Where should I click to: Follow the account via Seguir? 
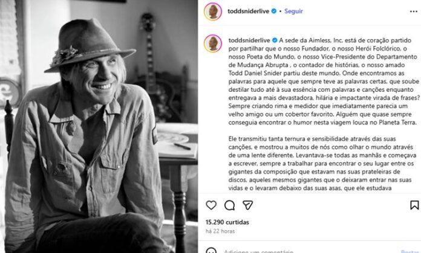click(293, 11)
